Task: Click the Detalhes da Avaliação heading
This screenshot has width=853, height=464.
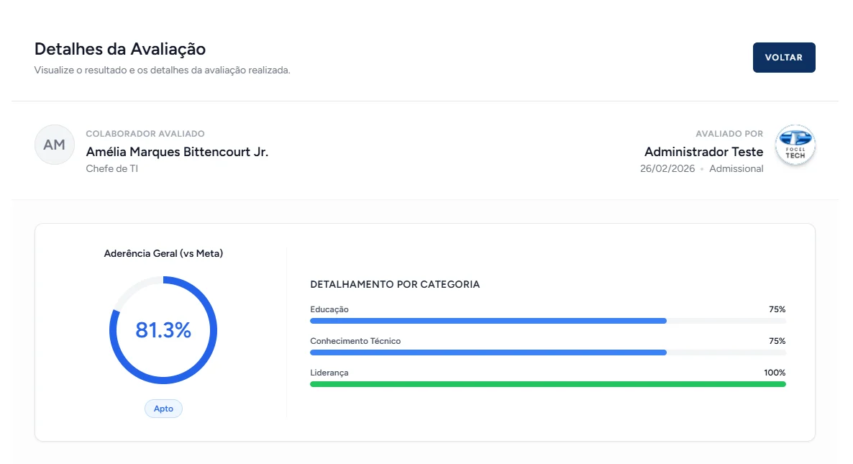Action: click(x=120, y=49)
